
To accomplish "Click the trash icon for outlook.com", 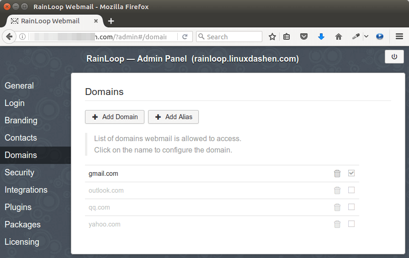I will [337, 190].
